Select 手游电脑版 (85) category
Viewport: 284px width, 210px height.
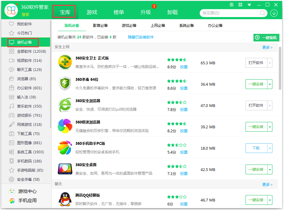(26, 170)
